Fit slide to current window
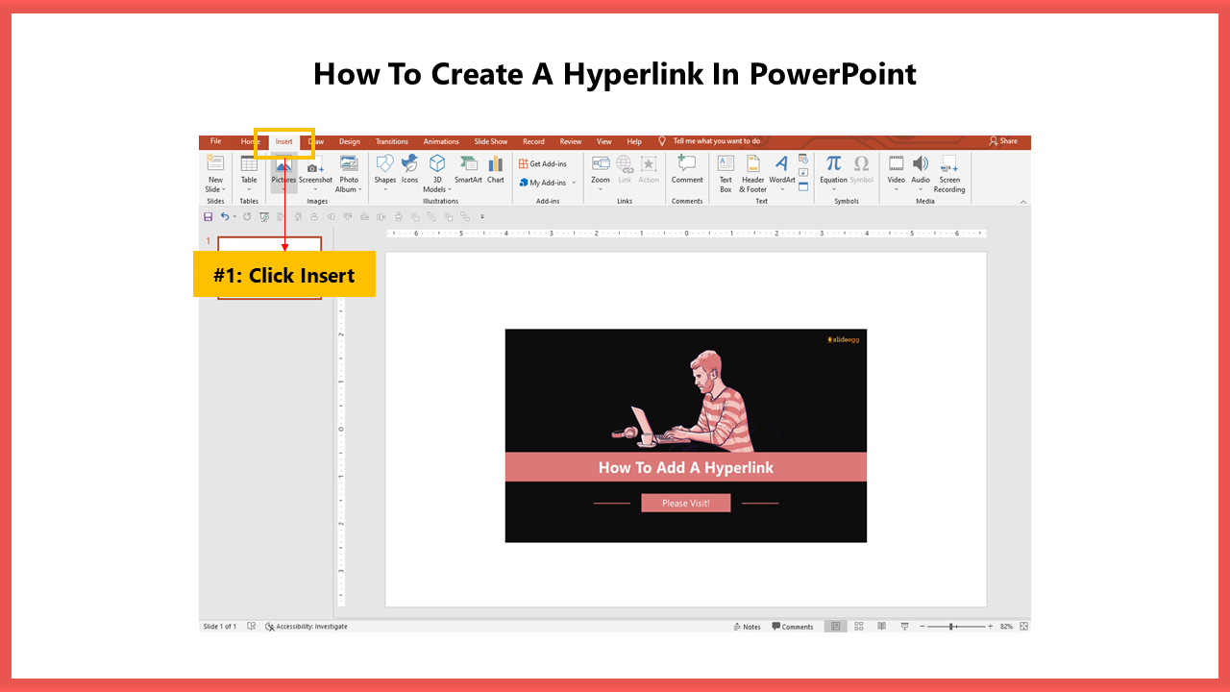Screen dimensions: 1230x692 pyautogui.click(x=1023, y=627)
